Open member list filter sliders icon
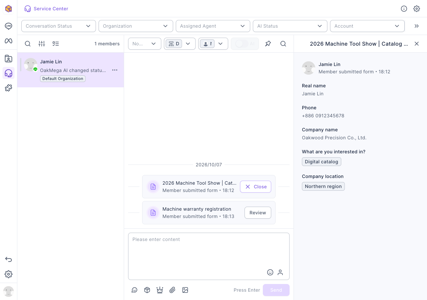427x300 pixels. pos(42,44)
